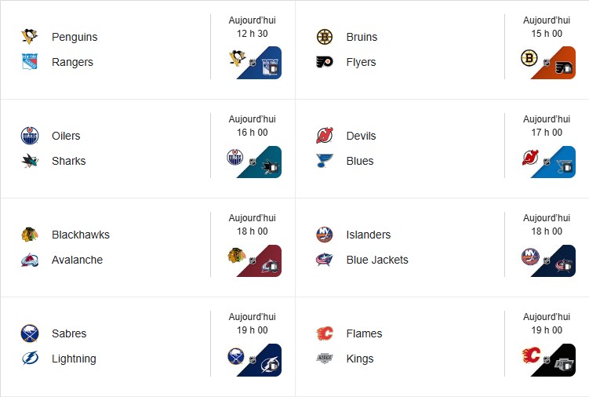Click the 16 h 00 Oilers game time
This screenshot has width=589, height=397.
pos(252,133)
